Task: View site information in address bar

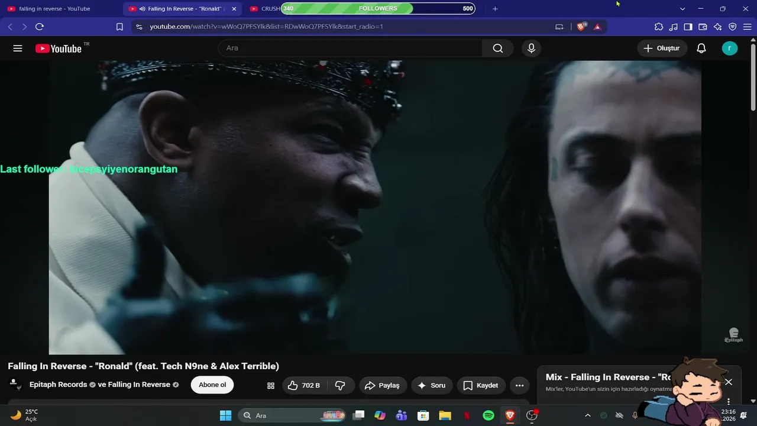Action: click(139, 27)
